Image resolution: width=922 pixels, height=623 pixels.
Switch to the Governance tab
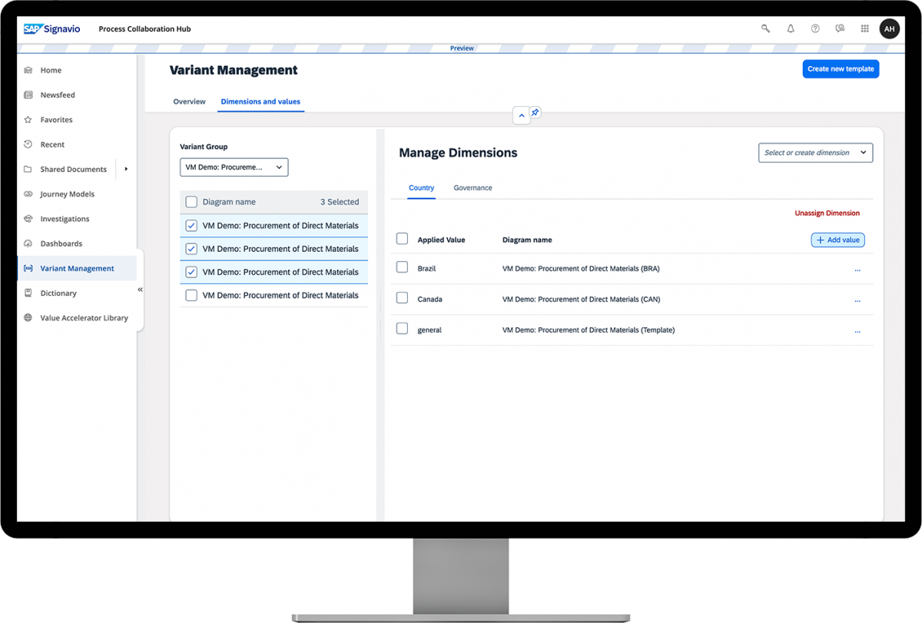pos(473,187)
